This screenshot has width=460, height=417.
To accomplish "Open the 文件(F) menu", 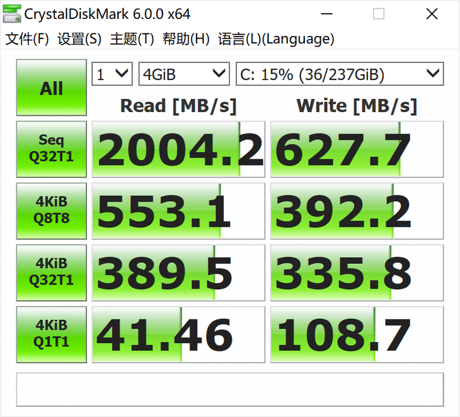I will [x=27, y=39].
